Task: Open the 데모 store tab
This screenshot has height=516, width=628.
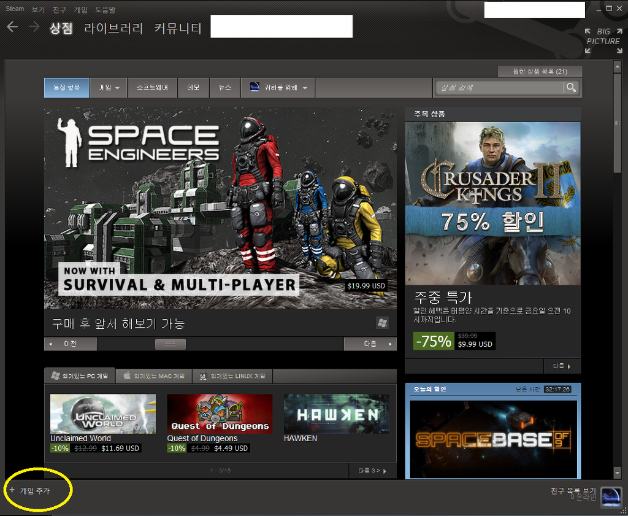Action: click(193, 88)
